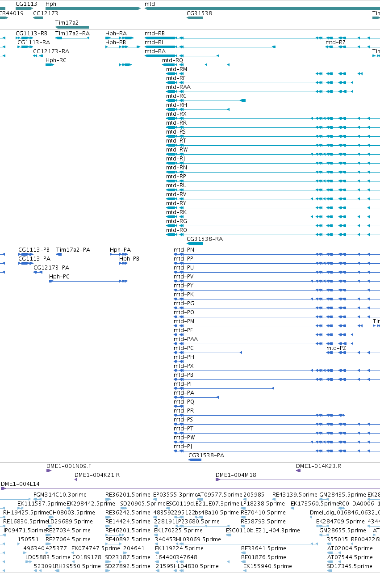The height and width of the screenshot is (573, 380).
Task: Click protein mtd-PC
Action: (184, 348)
